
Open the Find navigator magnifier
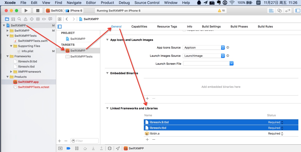19,19
